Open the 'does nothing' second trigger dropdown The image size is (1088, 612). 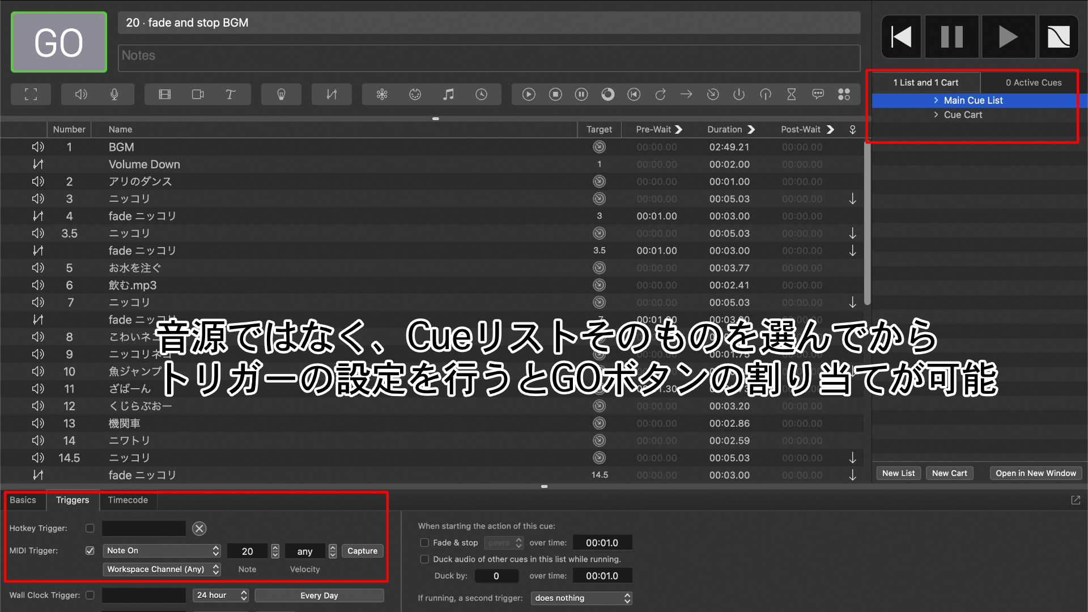point(581,598)
